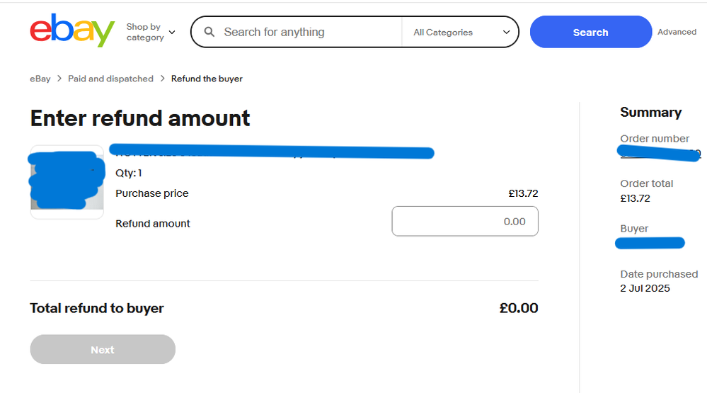Click the magnifying glass search icon
This screenshot has width=707, height=393.
click(x=209, y=32)
